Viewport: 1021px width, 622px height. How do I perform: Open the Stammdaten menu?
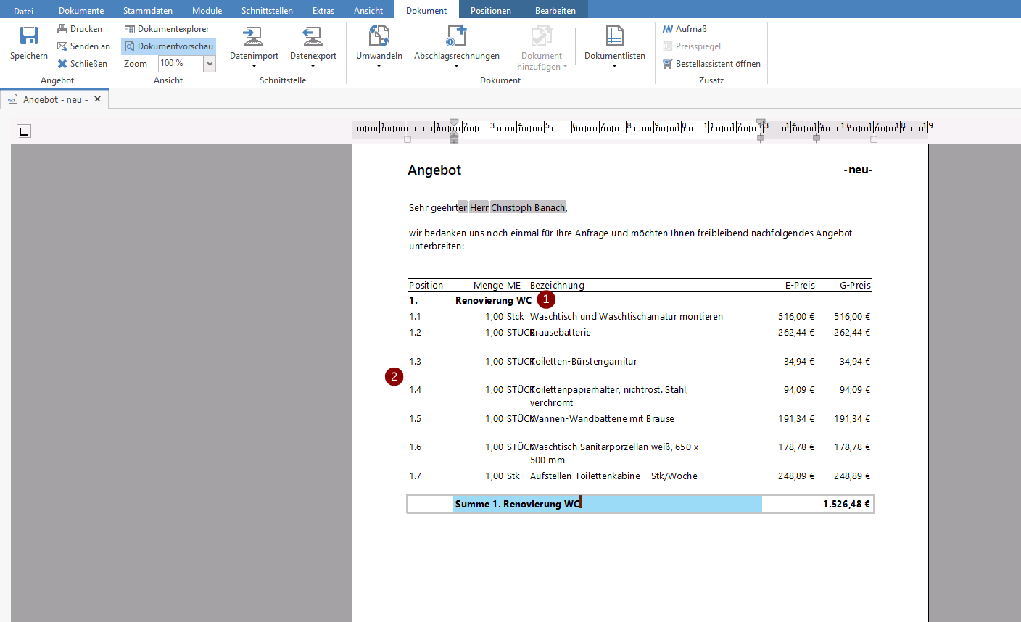click(148, 11)
